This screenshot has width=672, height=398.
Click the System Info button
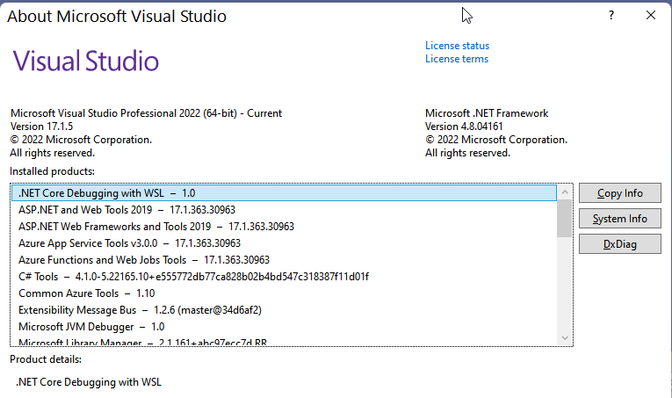click(x=619, y=219)
